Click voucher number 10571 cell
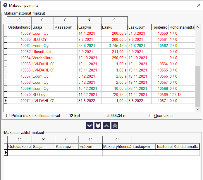Viewport: 203px width, 180px height. pyautogui.click(x=160, y=101)
